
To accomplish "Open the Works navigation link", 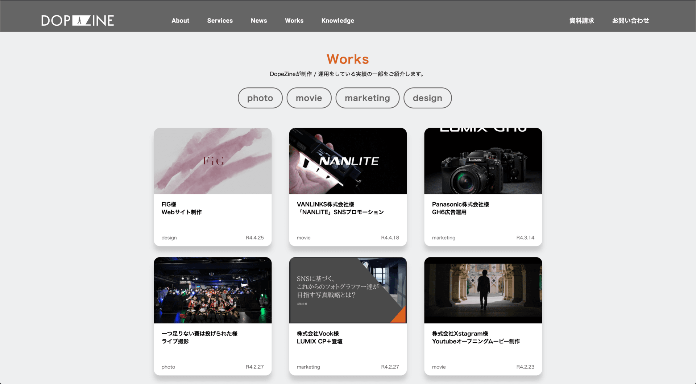I will click(x=294, y=21).
